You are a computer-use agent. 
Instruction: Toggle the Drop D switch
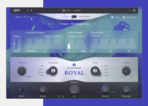[x=22, y=90]
